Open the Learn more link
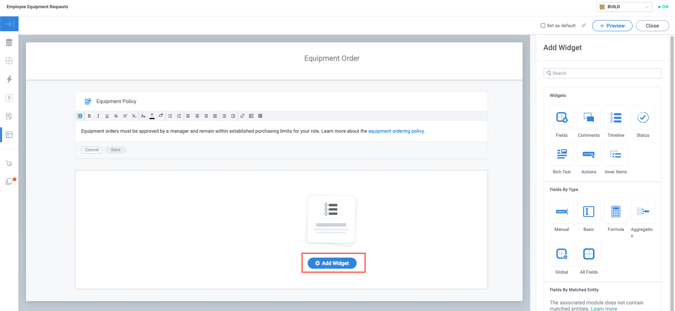The image size is (675, 311). (x=604, y=309)
